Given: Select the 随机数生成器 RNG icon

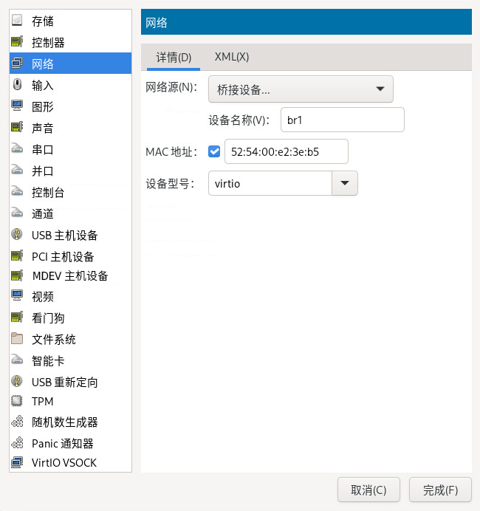Looking at the screenshot, I should (18, 422).
